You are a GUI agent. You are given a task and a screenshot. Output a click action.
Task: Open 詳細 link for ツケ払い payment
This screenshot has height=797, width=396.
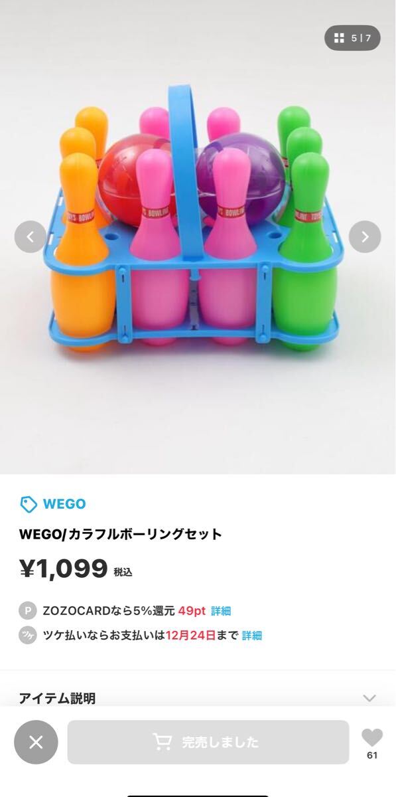[x=251, y=636]
